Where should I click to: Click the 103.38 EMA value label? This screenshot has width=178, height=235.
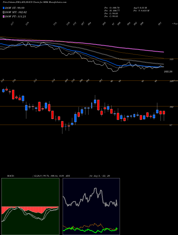pos(168,72)
